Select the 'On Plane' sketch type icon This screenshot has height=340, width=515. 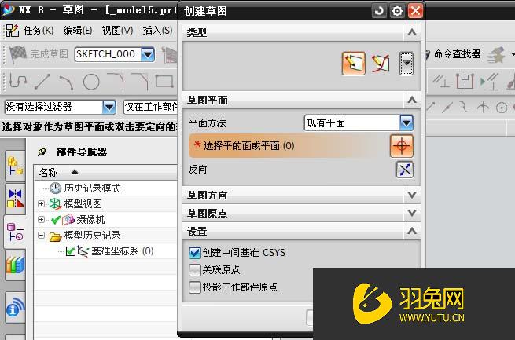click(x=353, y=64)
